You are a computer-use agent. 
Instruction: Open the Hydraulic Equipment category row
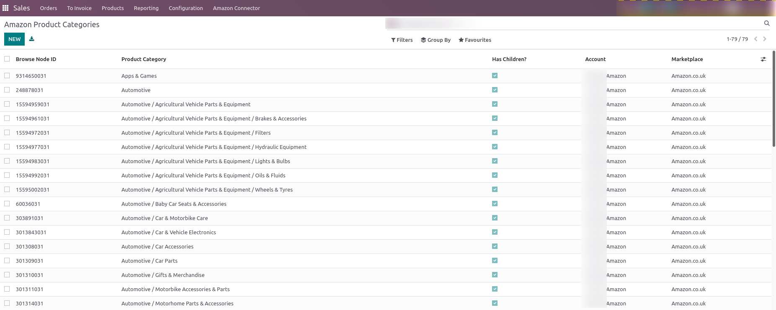click(214, 147)
